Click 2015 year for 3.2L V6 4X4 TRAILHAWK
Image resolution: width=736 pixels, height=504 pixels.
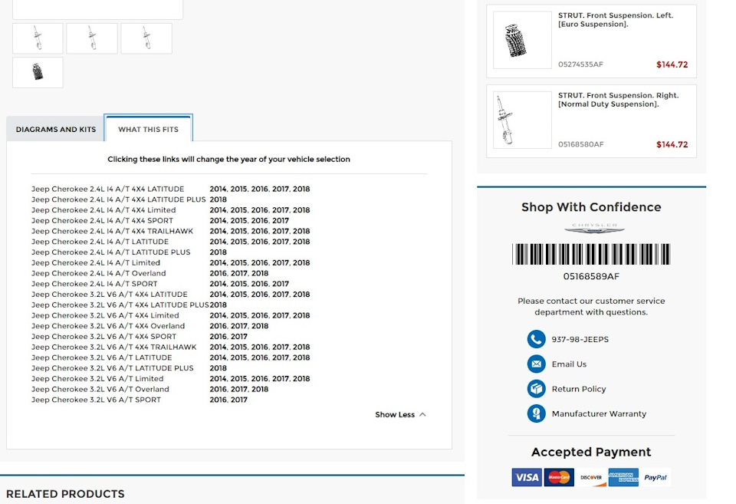pos(239,347)
